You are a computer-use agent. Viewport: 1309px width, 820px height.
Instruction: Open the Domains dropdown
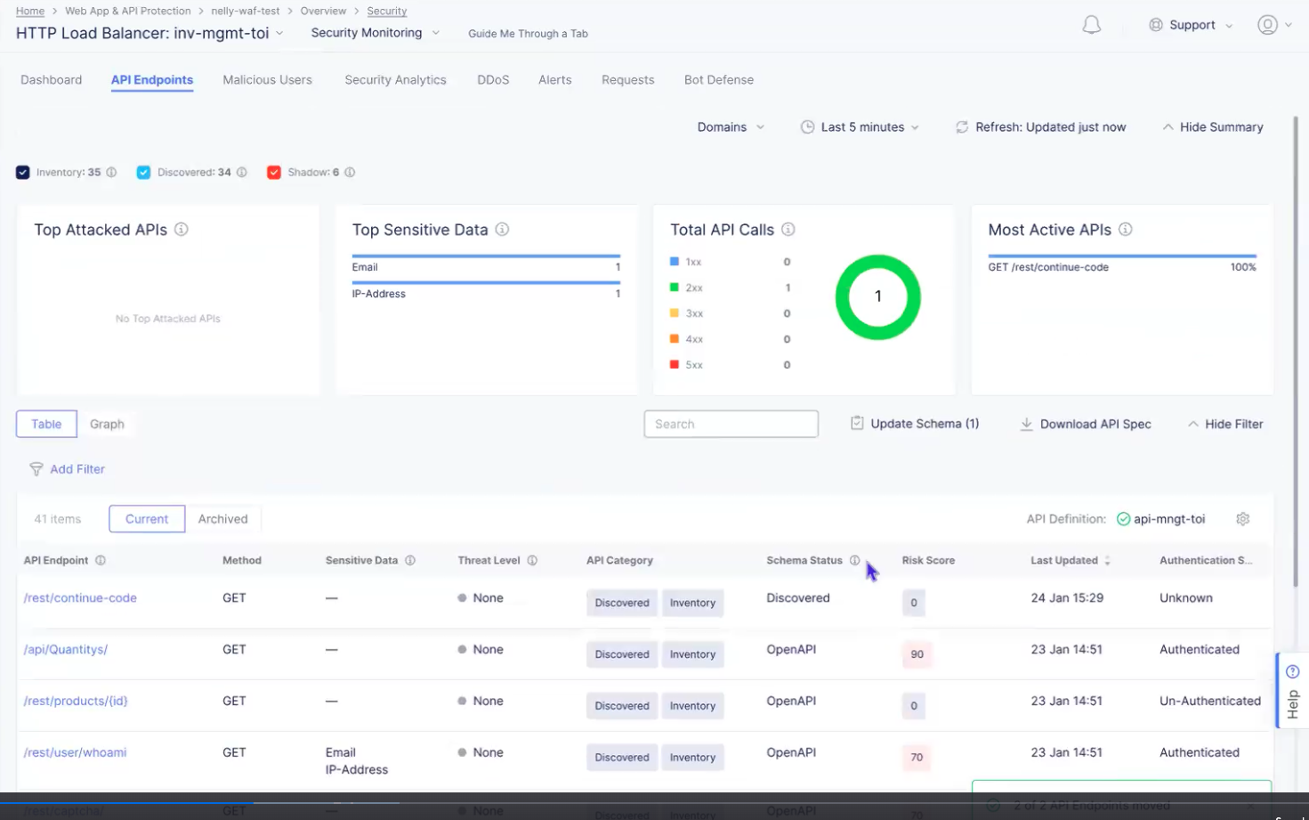(x=731, y=126)
